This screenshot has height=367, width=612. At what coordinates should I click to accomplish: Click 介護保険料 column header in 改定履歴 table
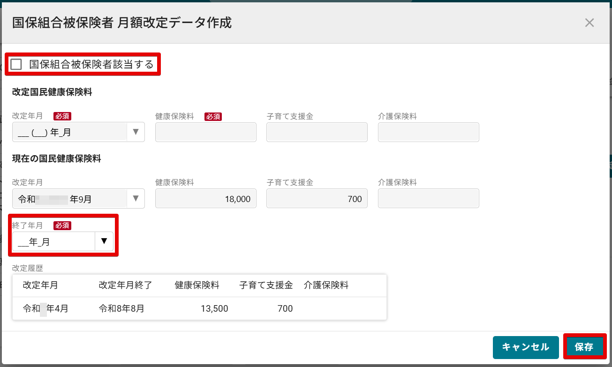(326, 285)
